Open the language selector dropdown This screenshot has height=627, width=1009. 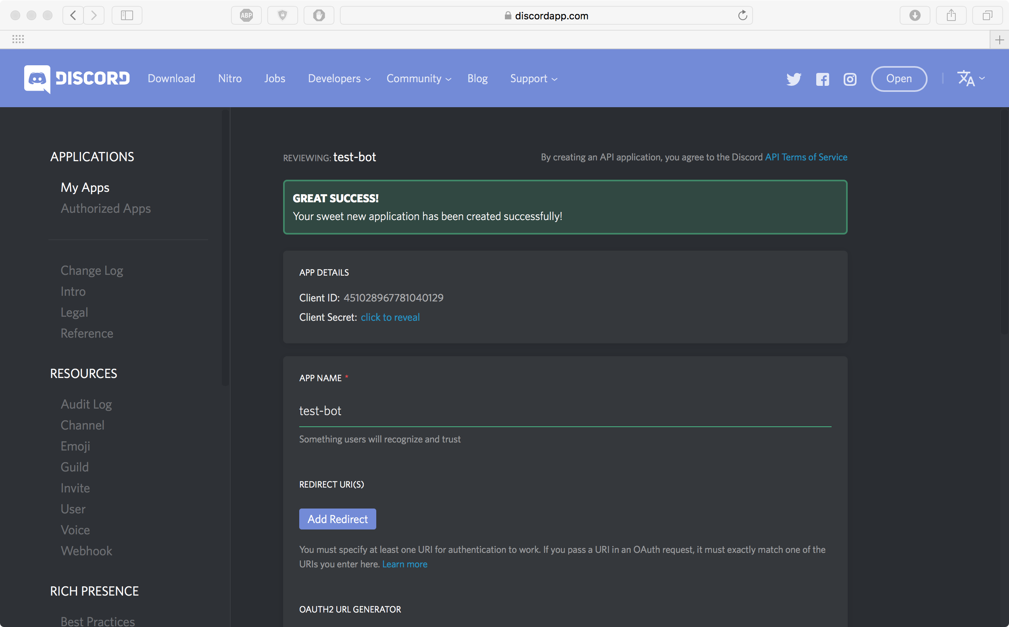[971, 78]
